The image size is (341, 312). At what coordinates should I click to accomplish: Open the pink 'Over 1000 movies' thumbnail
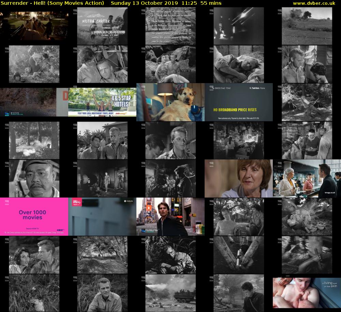(34, 217)
